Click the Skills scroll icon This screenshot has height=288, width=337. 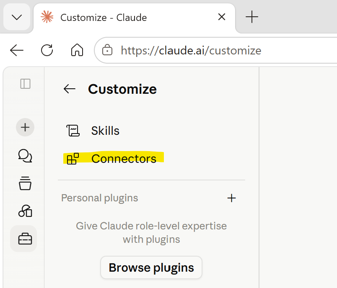pos(73,131)
